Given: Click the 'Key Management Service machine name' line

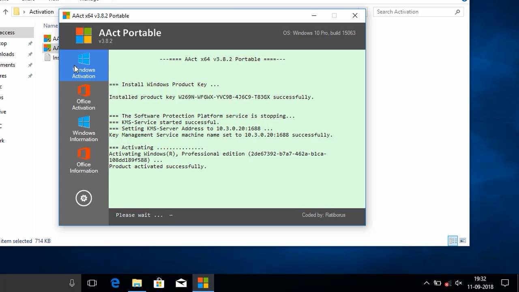Looking at the screenshot, I should [x=221, y=135].
